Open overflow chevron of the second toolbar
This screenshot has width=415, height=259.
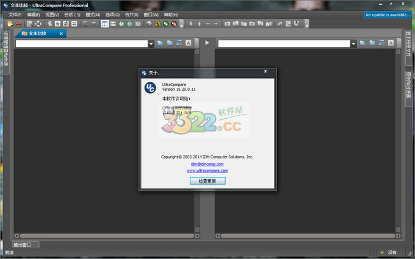pos(307,24)
